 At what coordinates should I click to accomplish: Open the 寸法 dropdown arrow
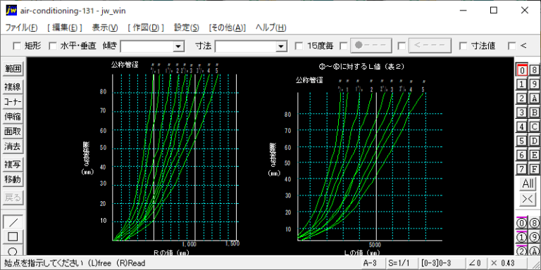click(x=282, y=46)
